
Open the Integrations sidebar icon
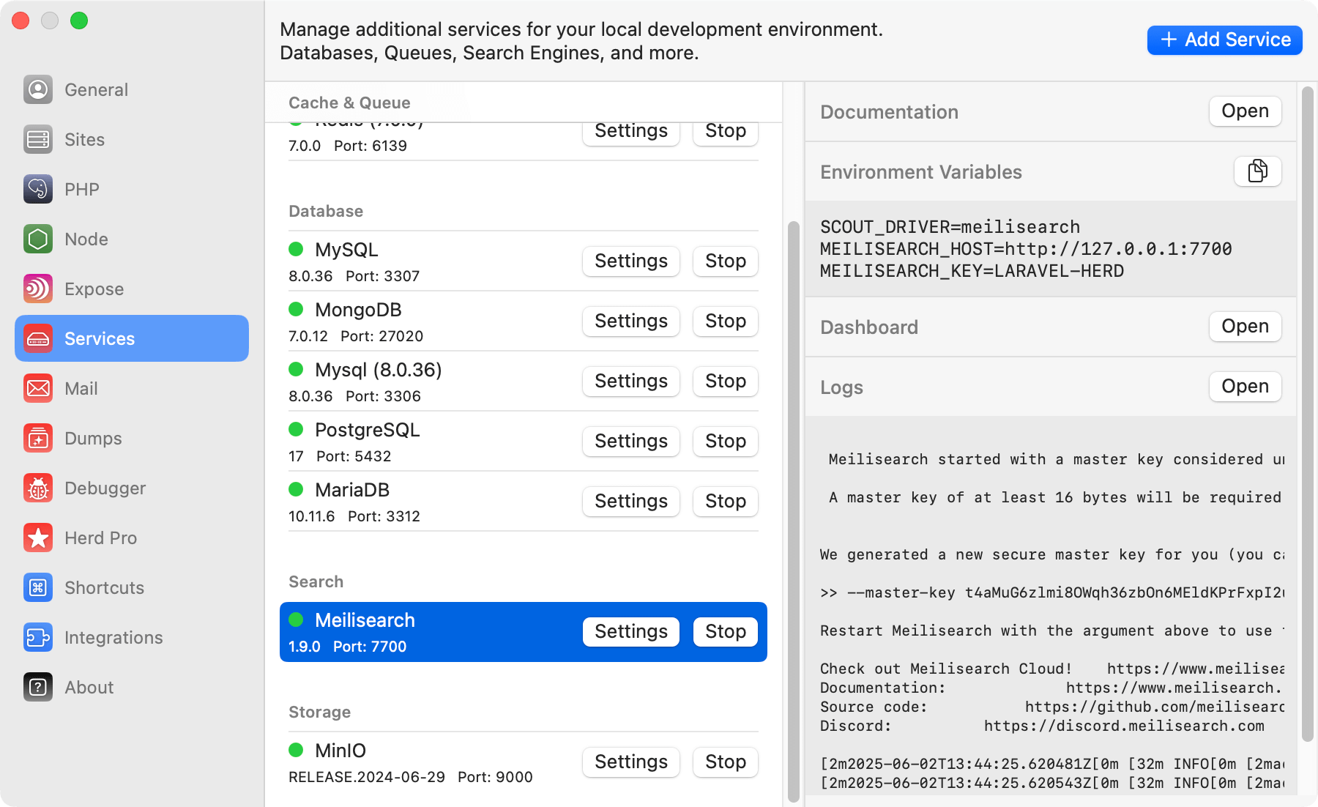[38, 637]
